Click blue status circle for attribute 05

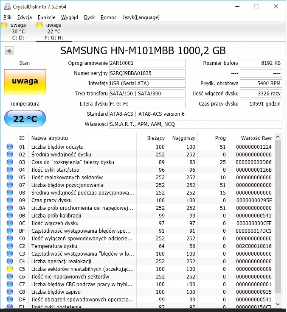[10, 177]
